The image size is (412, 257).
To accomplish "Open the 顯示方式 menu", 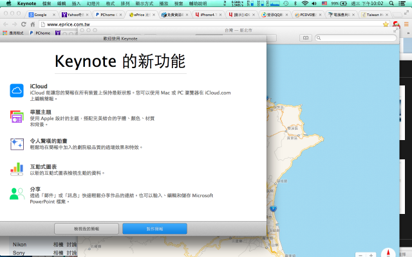I will [144, 3].
